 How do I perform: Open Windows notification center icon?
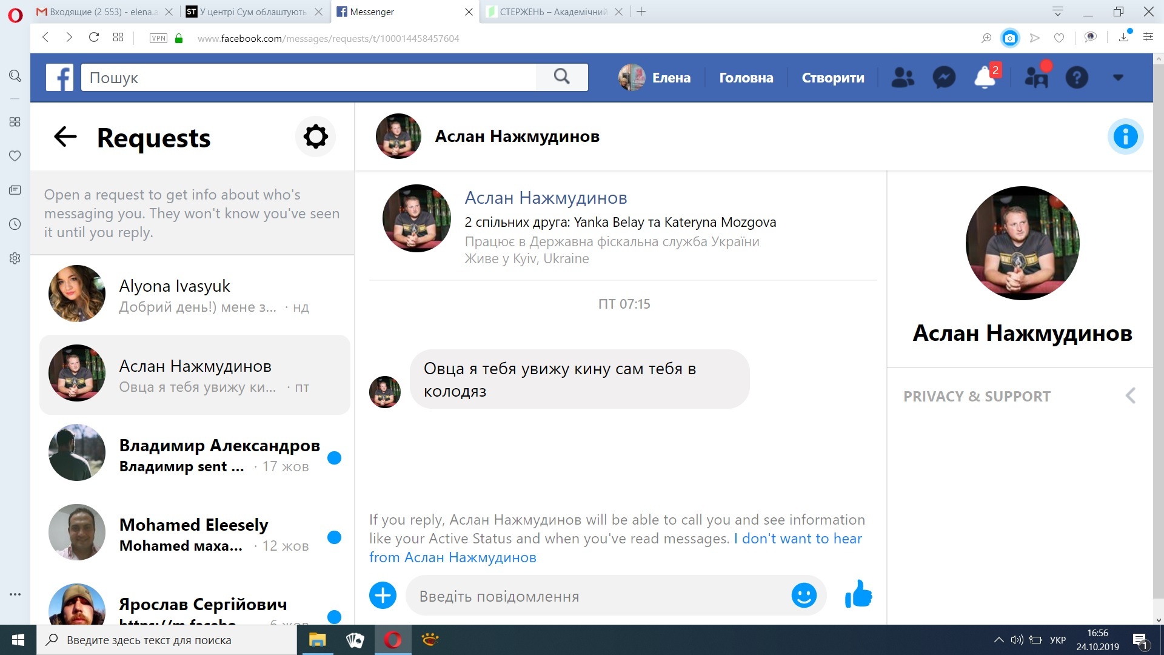coord(1140,640)
